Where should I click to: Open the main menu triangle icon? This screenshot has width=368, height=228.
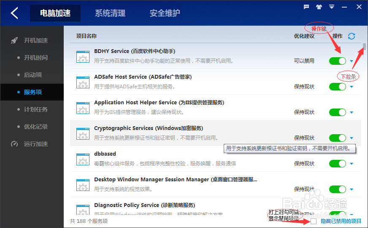pyautogui.click(x=332, y=7)
